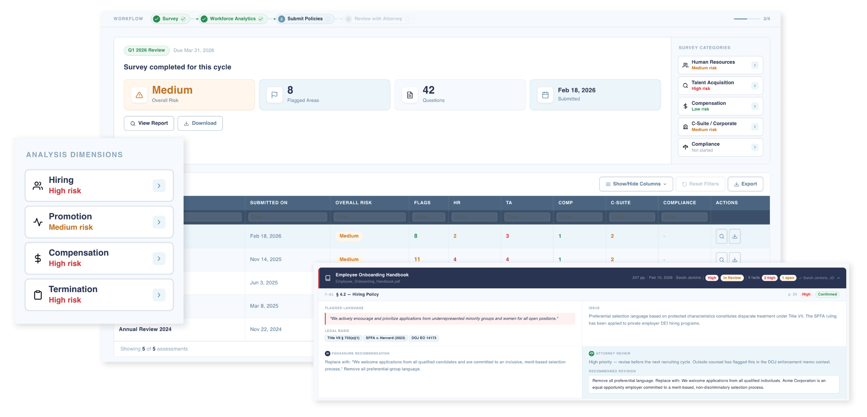
Task: Click the SFFA v. Harvard (2023) legal basis tag
Action: tap(385, 338)
